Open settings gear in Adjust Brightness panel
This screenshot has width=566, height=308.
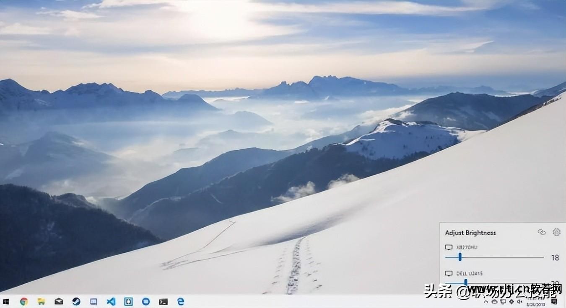556,232
